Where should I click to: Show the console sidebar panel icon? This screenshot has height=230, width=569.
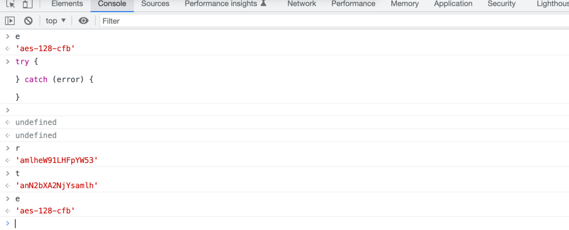[x=10, y=21]
